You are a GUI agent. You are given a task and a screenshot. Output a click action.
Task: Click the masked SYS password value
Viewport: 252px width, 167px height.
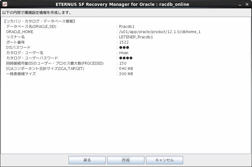click(x=124, y=48)
